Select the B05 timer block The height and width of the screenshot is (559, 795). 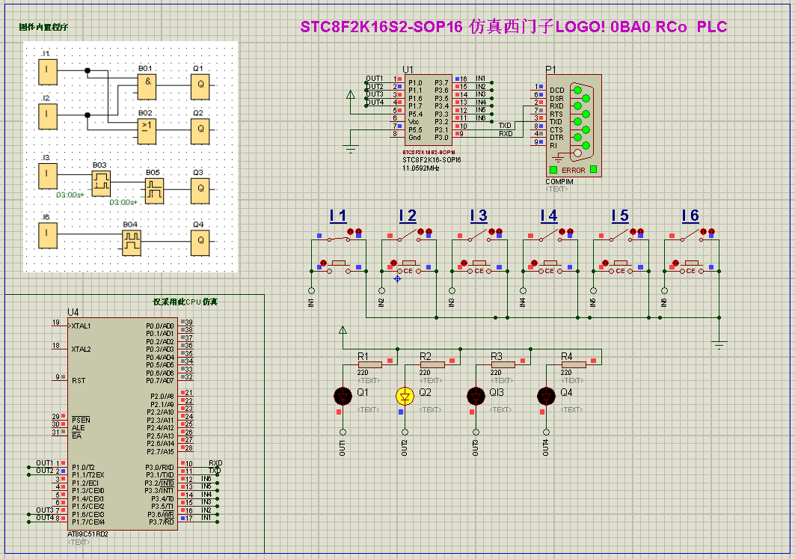(154, 191)
